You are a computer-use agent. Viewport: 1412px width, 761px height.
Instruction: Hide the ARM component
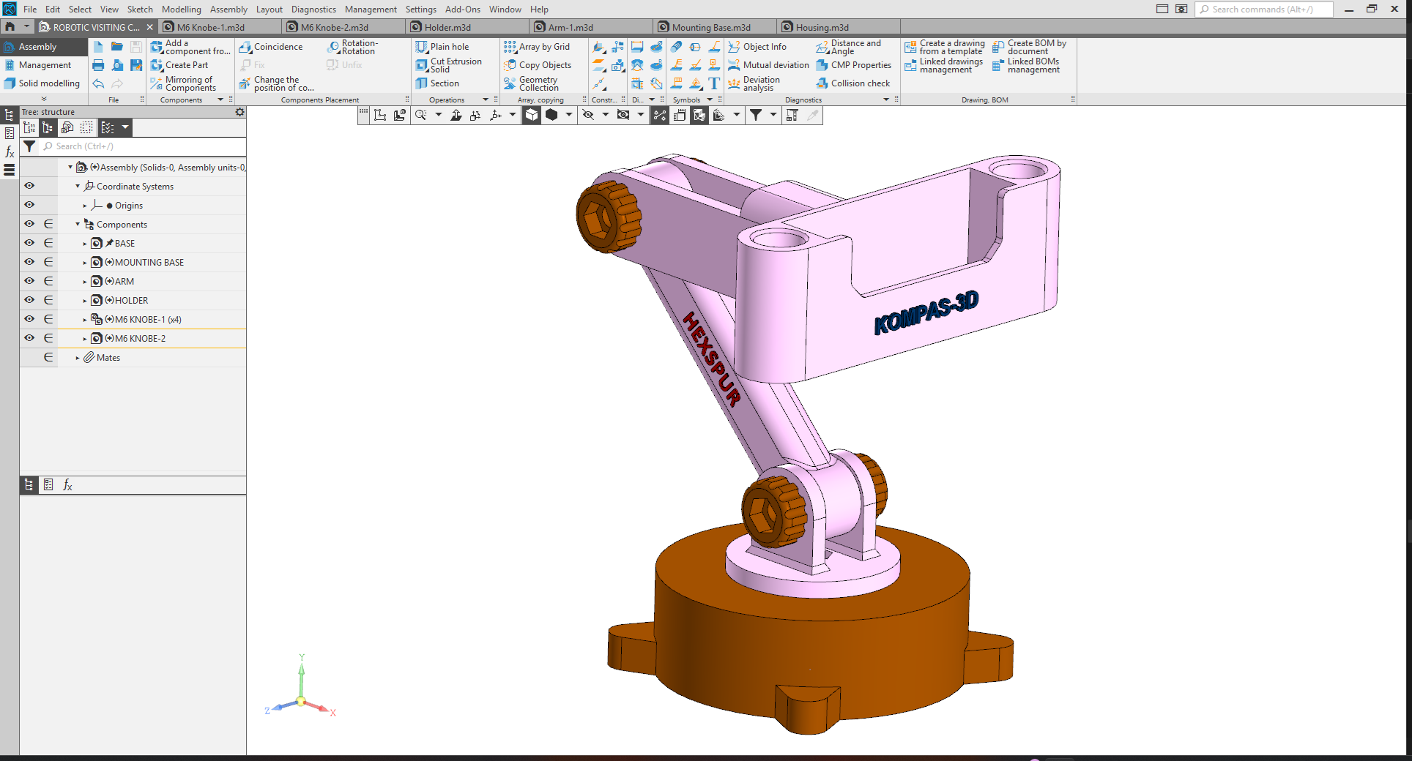coord(29,281)
